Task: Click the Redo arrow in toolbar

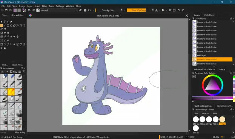Action: (183, 10)
